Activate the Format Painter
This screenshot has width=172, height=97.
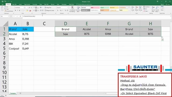(9, 11)
